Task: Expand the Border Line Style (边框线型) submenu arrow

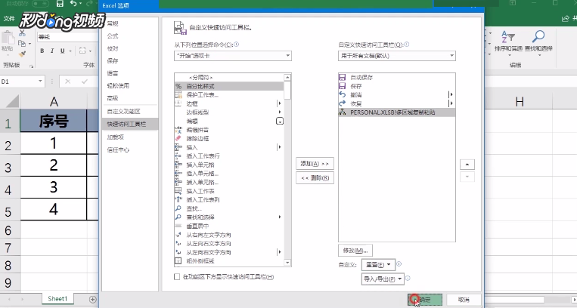Action: pyautogui.click(x=280, y=112)
